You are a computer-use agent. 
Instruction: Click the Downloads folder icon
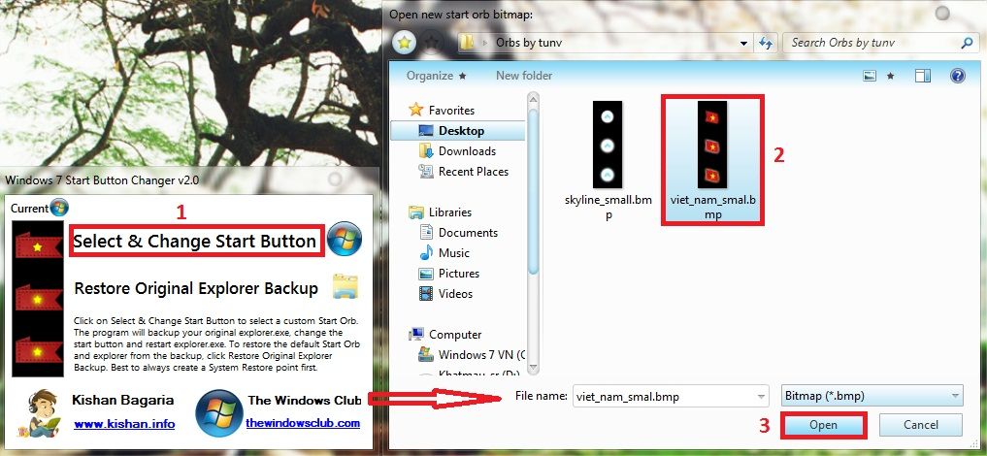(x=426, y=151)
